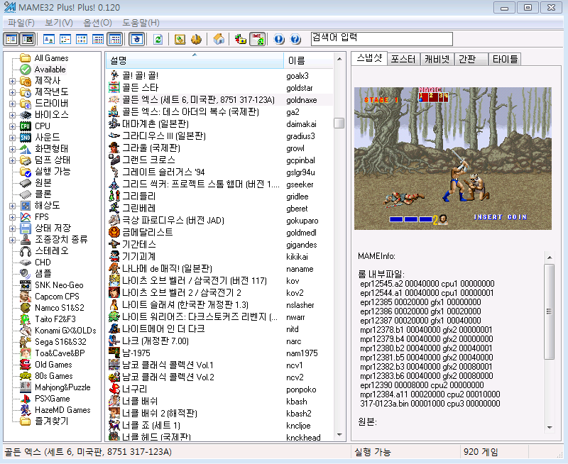Expand the 화면형태 folder node
Viewport: 568px width, 464px height.
[12, 149]
